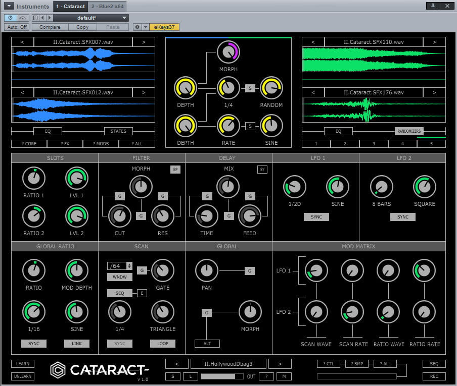This screenshot has height=386, width=457.
Task: Toggle the plugin power bypass button
Action: click(11, 18)
